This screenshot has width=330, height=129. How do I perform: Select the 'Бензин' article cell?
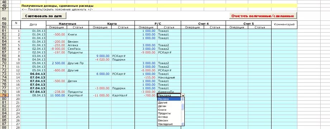tap(78, 42)
